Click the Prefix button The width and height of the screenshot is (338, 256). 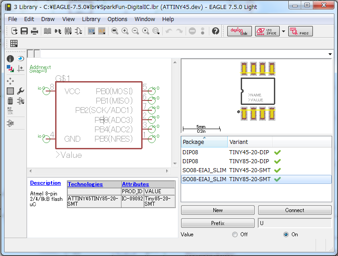coord(218,223)
